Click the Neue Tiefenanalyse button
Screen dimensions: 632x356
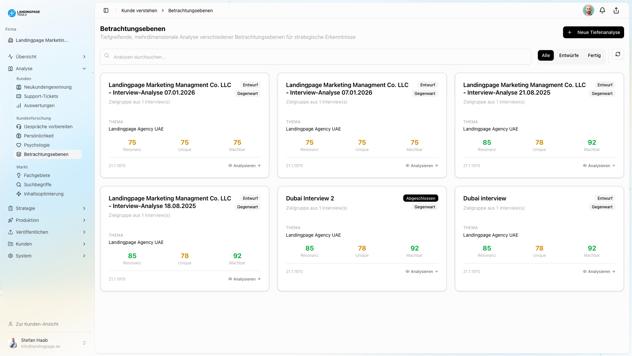[593, 32]
